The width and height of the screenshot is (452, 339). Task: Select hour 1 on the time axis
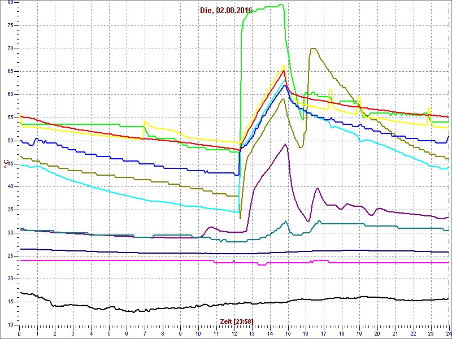click(x=37, y=333)
